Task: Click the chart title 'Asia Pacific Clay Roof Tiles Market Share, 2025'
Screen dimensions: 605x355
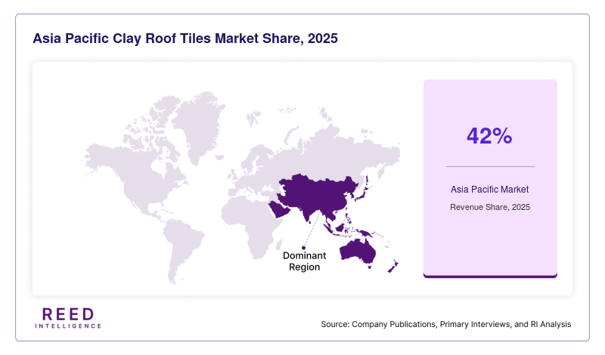Action: [185, 39]
